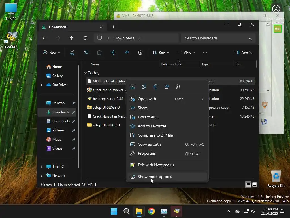Select Share entry in context menu
290x218 pixels.
[x=167, y=108]
